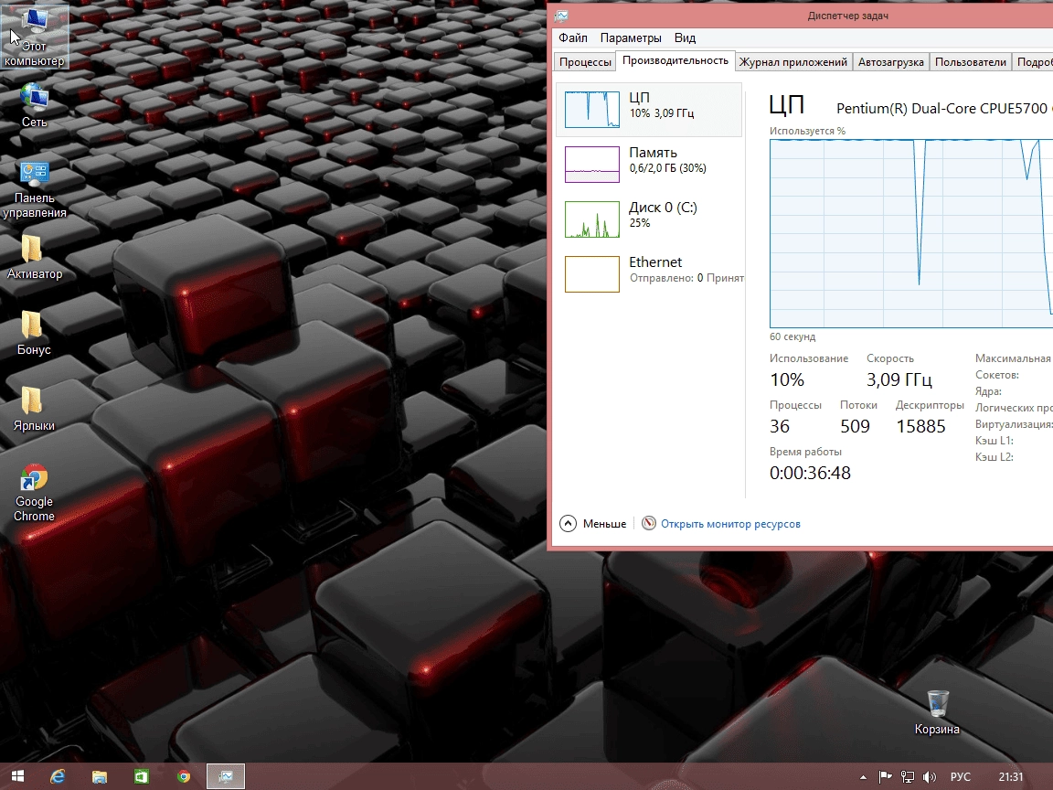Open the green Store app on taskbar

tap(141, 776)
